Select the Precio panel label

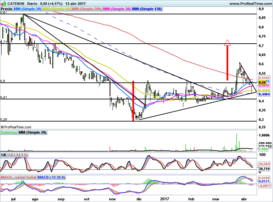[7, 9]
